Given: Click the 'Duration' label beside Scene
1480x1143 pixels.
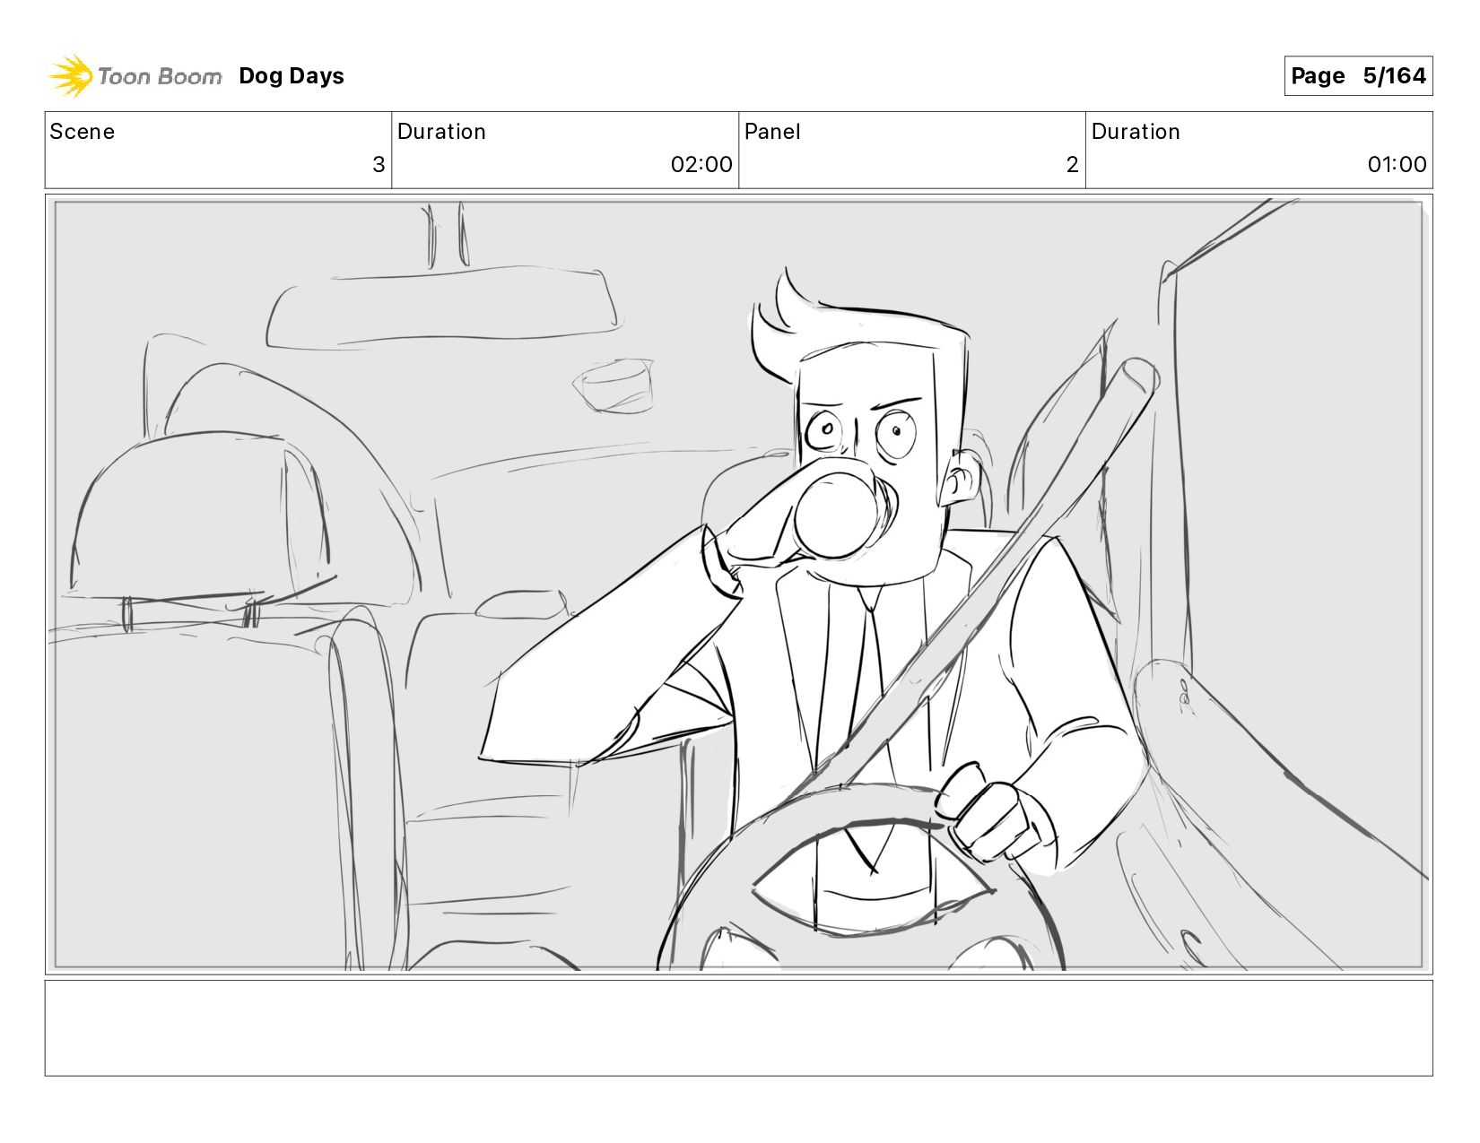Looking at the screenshot, I should point(441,132).
